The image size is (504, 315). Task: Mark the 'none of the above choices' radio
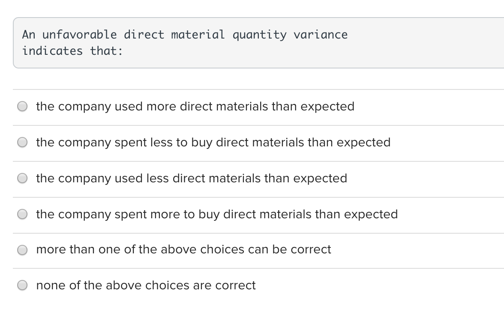click(23, 285)
